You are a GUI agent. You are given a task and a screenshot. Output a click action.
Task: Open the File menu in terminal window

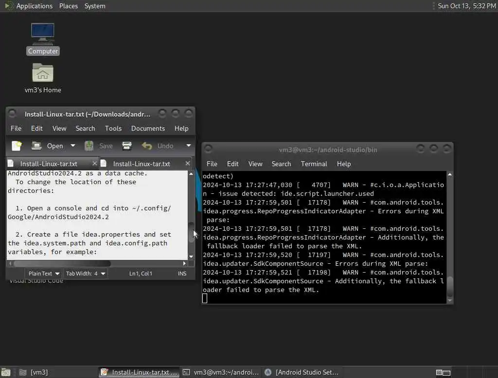[x=212, y=164]
